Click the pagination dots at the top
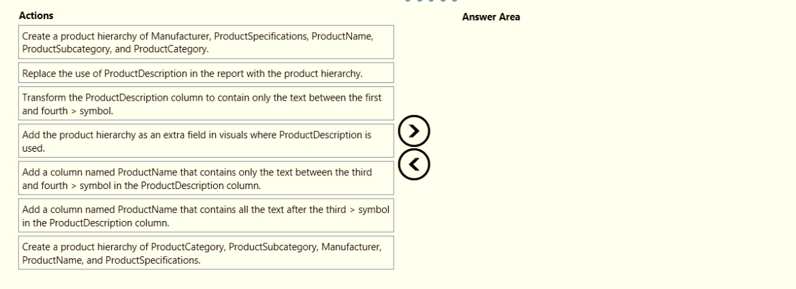The image size is (796, 289). pyautogui.click(x=431, y=1)
